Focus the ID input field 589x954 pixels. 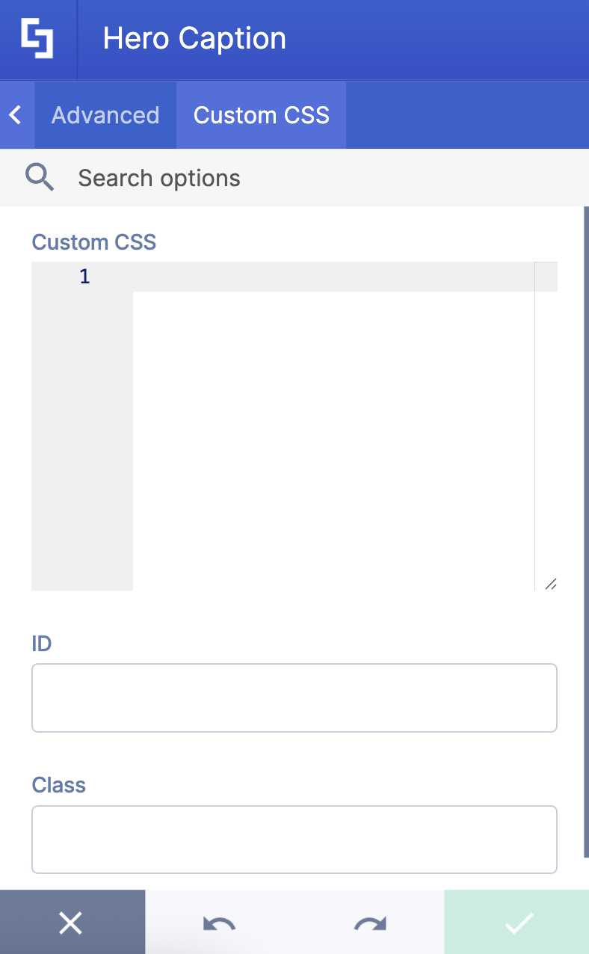point(294,697)
